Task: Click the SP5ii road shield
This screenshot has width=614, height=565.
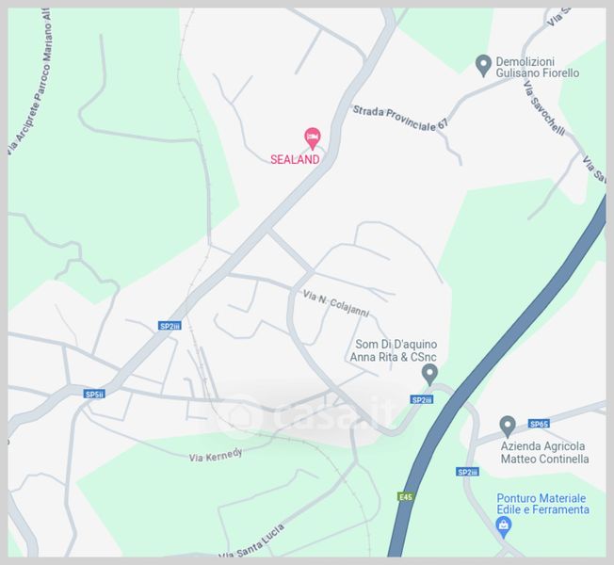Action: click(x=94, y=395)
